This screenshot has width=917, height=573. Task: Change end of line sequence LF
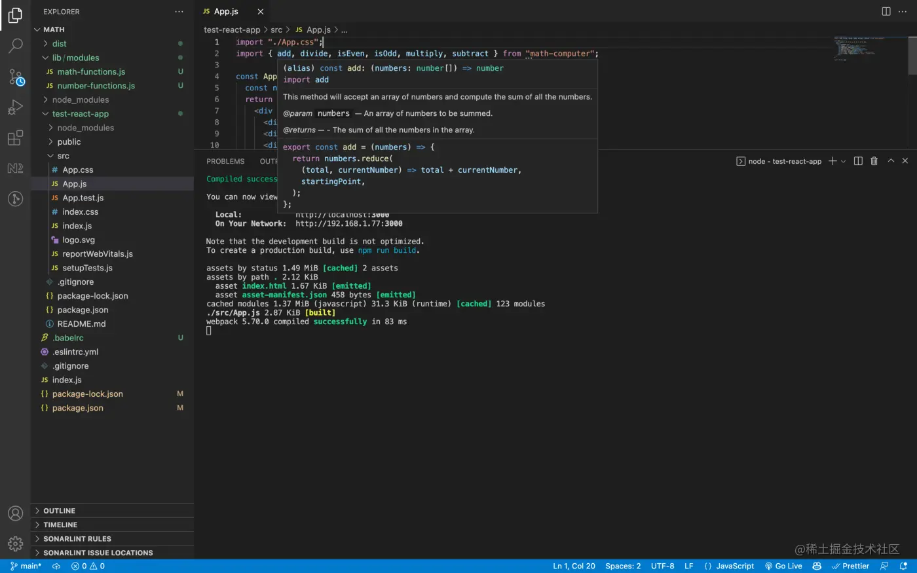pos(688,566)
